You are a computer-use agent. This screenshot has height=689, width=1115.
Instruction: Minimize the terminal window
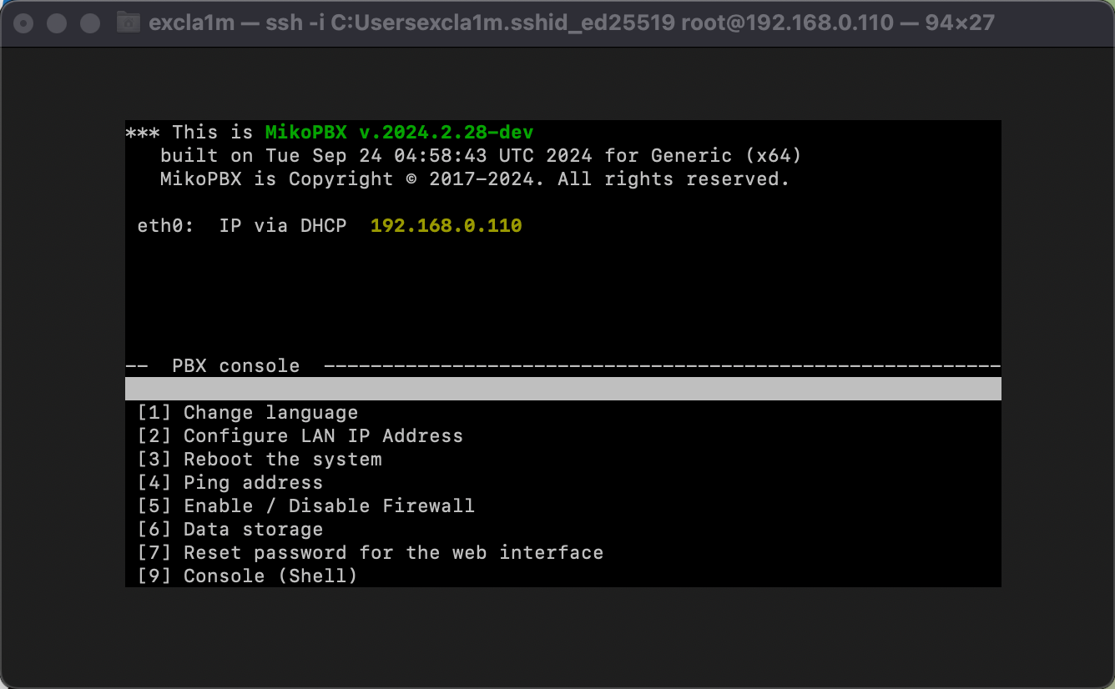tap(57, 23)
